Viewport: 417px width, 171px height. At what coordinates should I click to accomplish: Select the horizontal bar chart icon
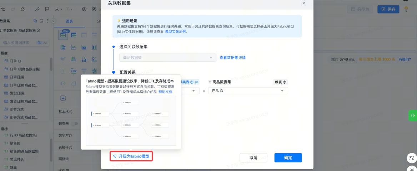(63, 47)
